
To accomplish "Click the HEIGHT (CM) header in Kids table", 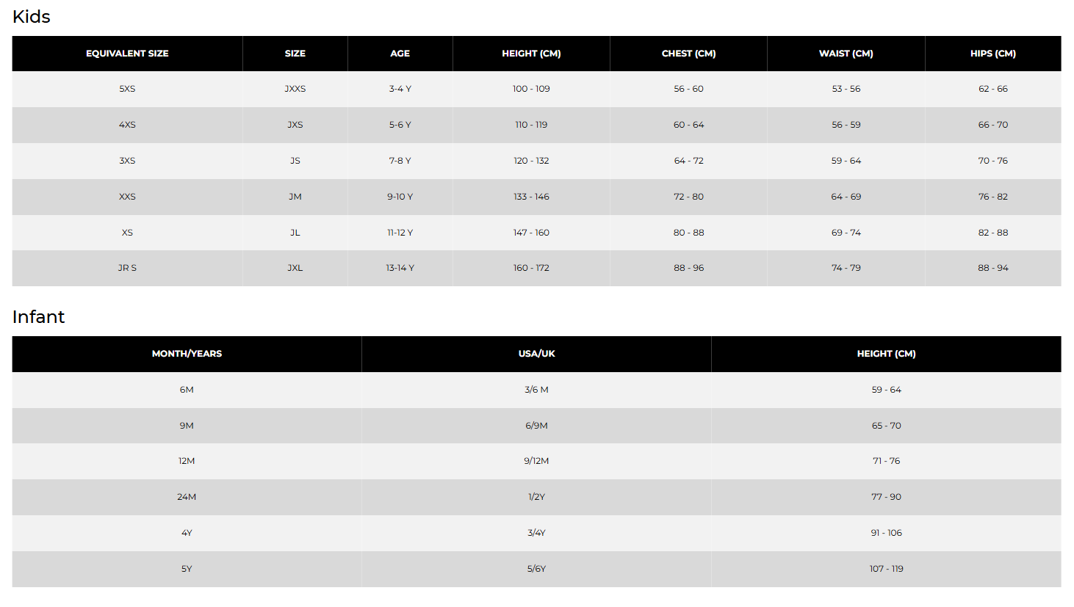I will coord(531,54).
